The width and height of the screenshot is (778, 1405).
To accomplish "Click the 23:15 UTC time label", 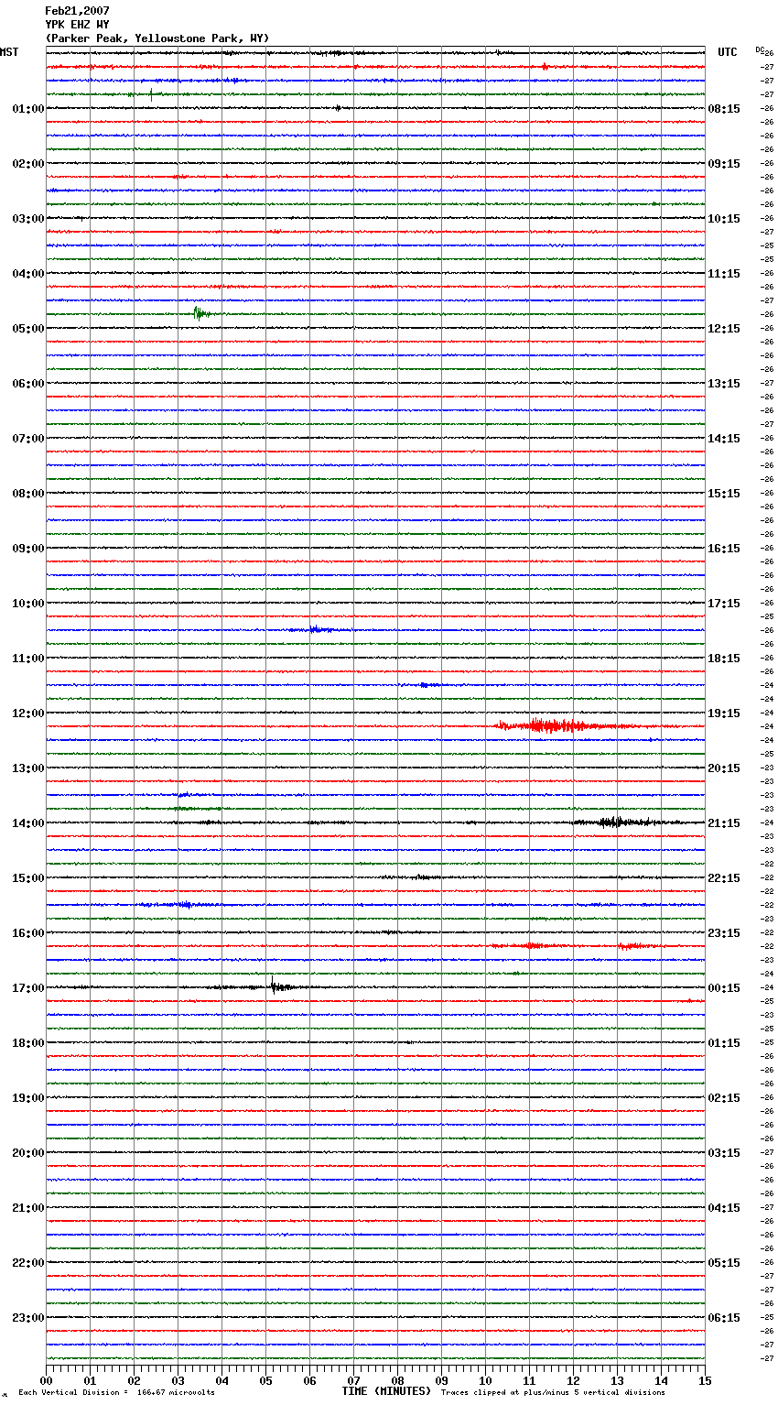I will (724, 933).
